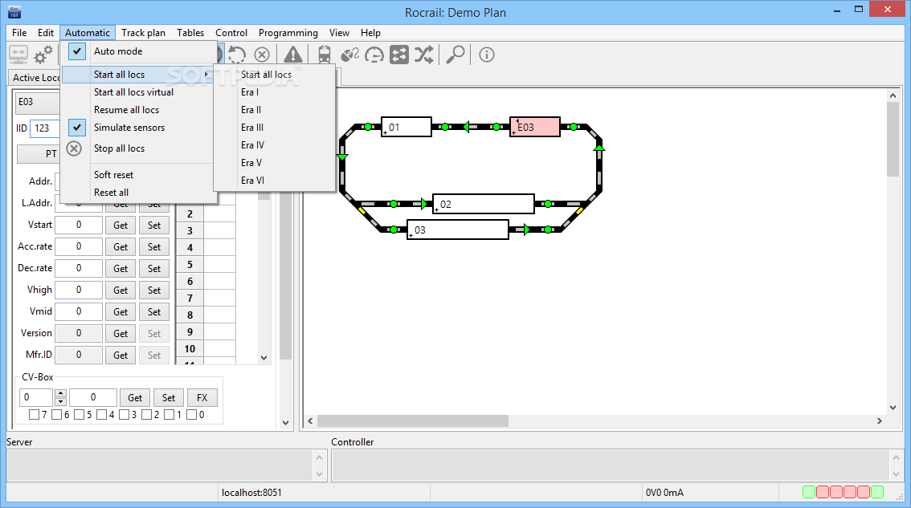Screen dimensions: 911x508
Task: Click Set button for Acc.rate
Action: [154, 246]
